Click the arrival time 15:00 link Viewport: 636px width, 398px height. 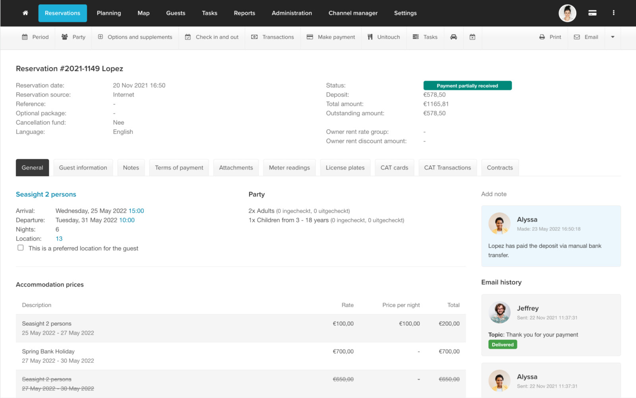pos(136,211)
